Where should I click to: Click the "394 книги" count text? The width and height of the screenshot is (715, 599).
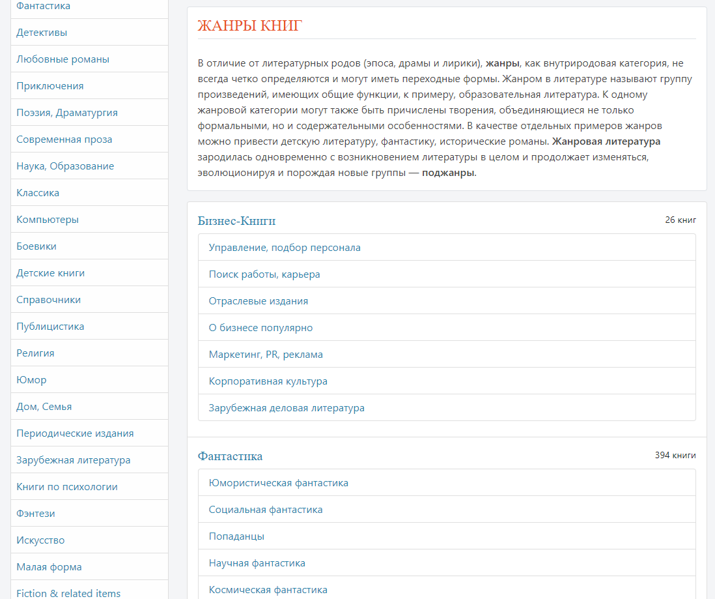pos(675,455)
